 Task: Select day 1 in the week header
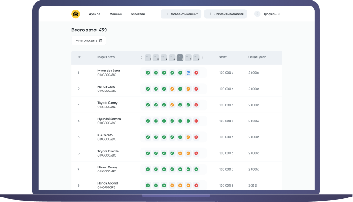point(148,58)
